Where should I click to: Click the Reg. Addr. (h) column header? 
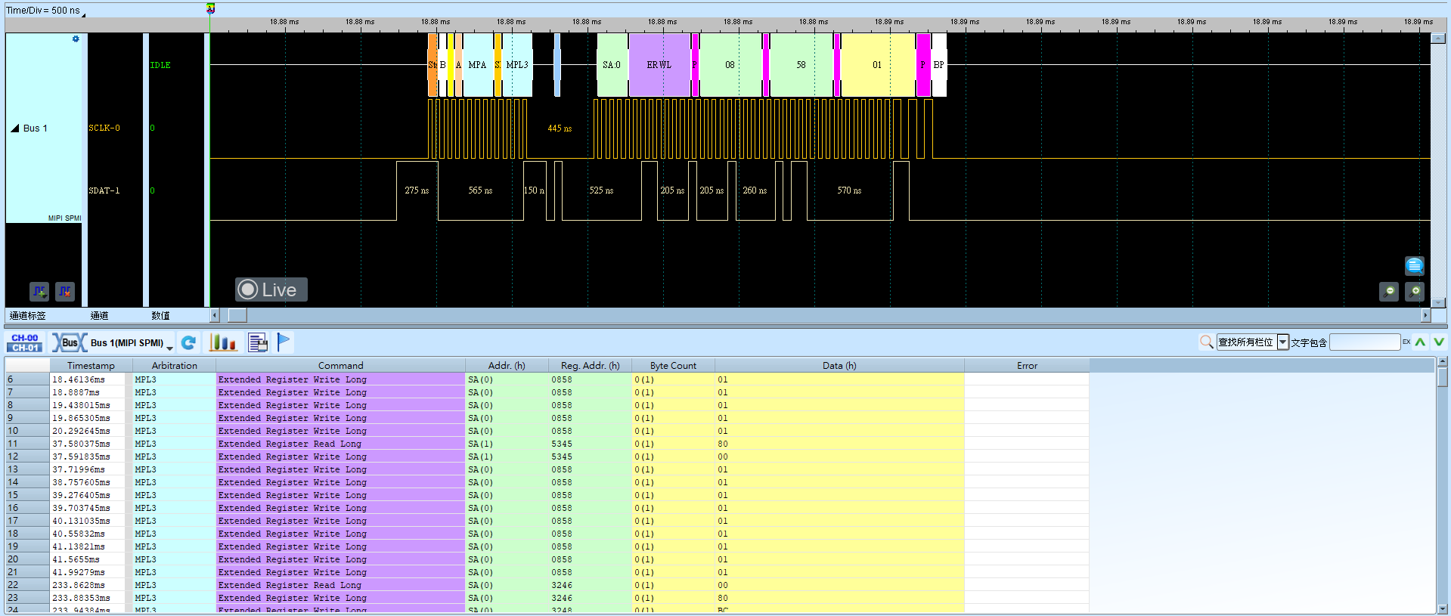point(591,365)
